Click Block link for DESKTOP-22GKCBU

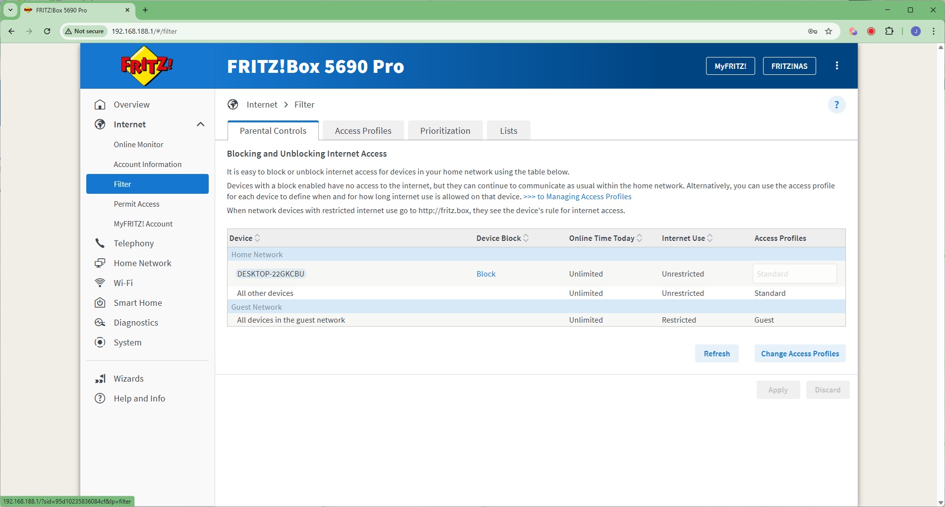click(x=486, y=274)
